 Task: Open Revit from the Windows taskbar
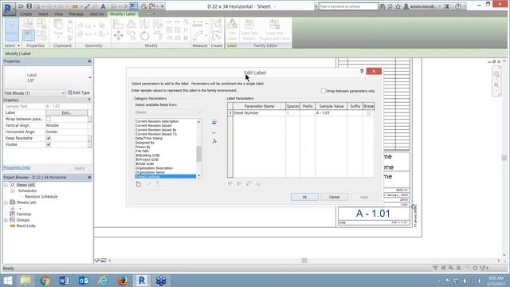[x=142, y=281]
